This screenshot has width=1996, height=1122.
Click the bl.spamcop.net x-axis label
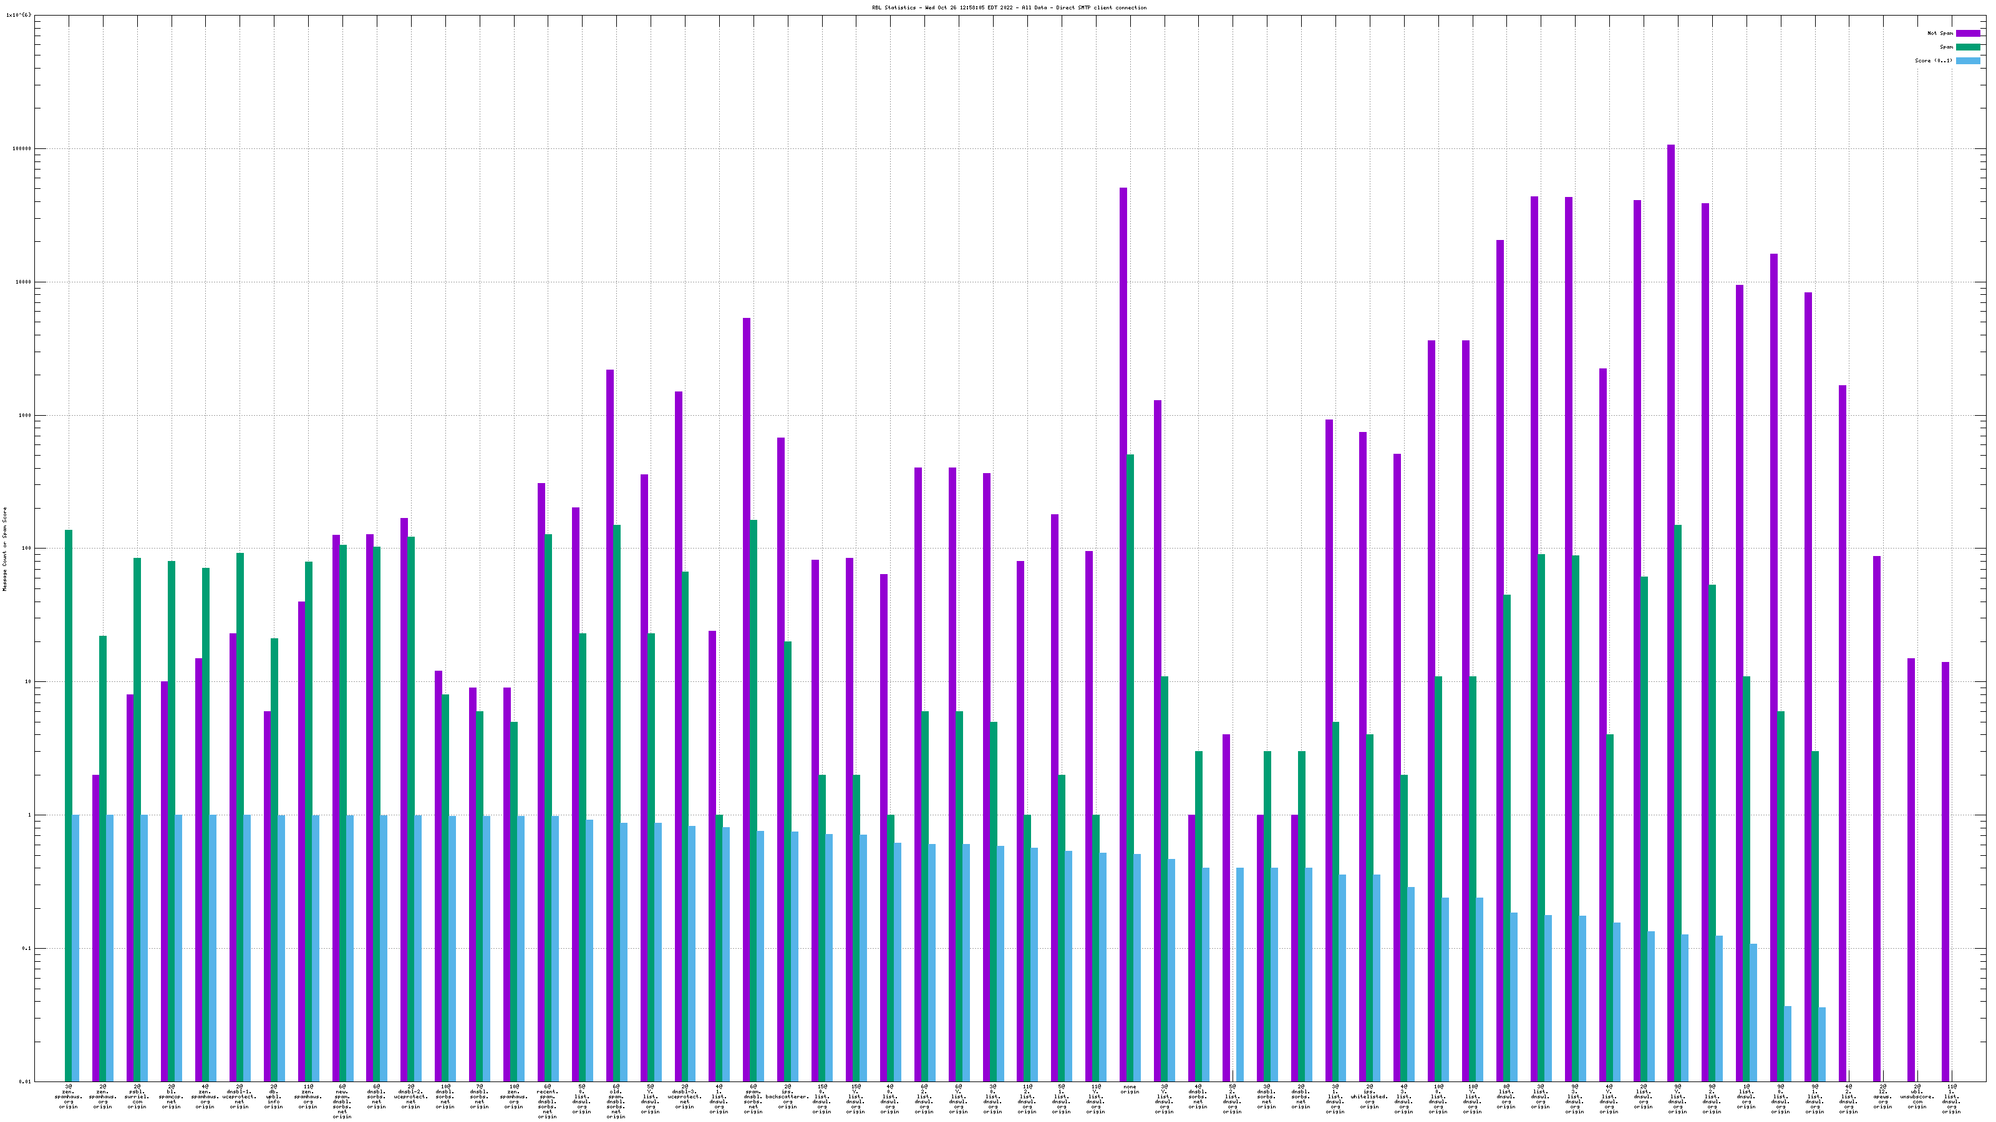172,1096
